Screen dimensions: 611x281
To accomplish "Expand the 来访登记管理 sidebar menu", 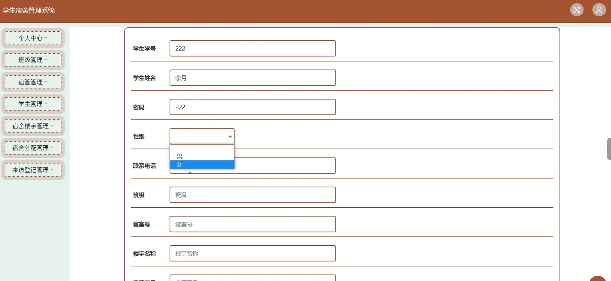I will (x=33, y=170).
